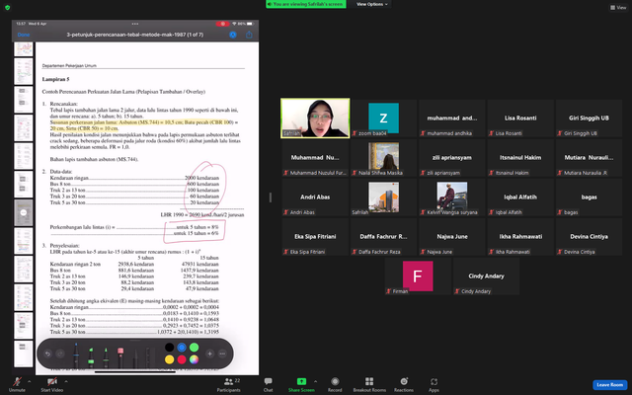Select the green pencil tool
The image size is (632, 395).
106,357
